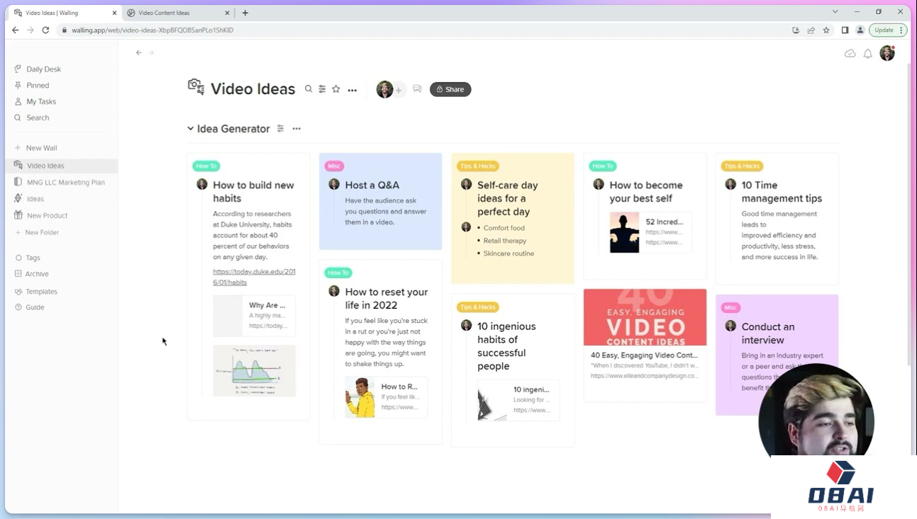Screen dimensions: 917x519
Task: Select MNG LLC Marketing Plan in sidebar
Action: click(x=65, y=182)
